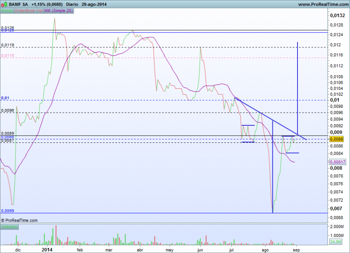Click the Diario timeframe label
Viewport: 350px width, 253px height.
click(72, 4)
